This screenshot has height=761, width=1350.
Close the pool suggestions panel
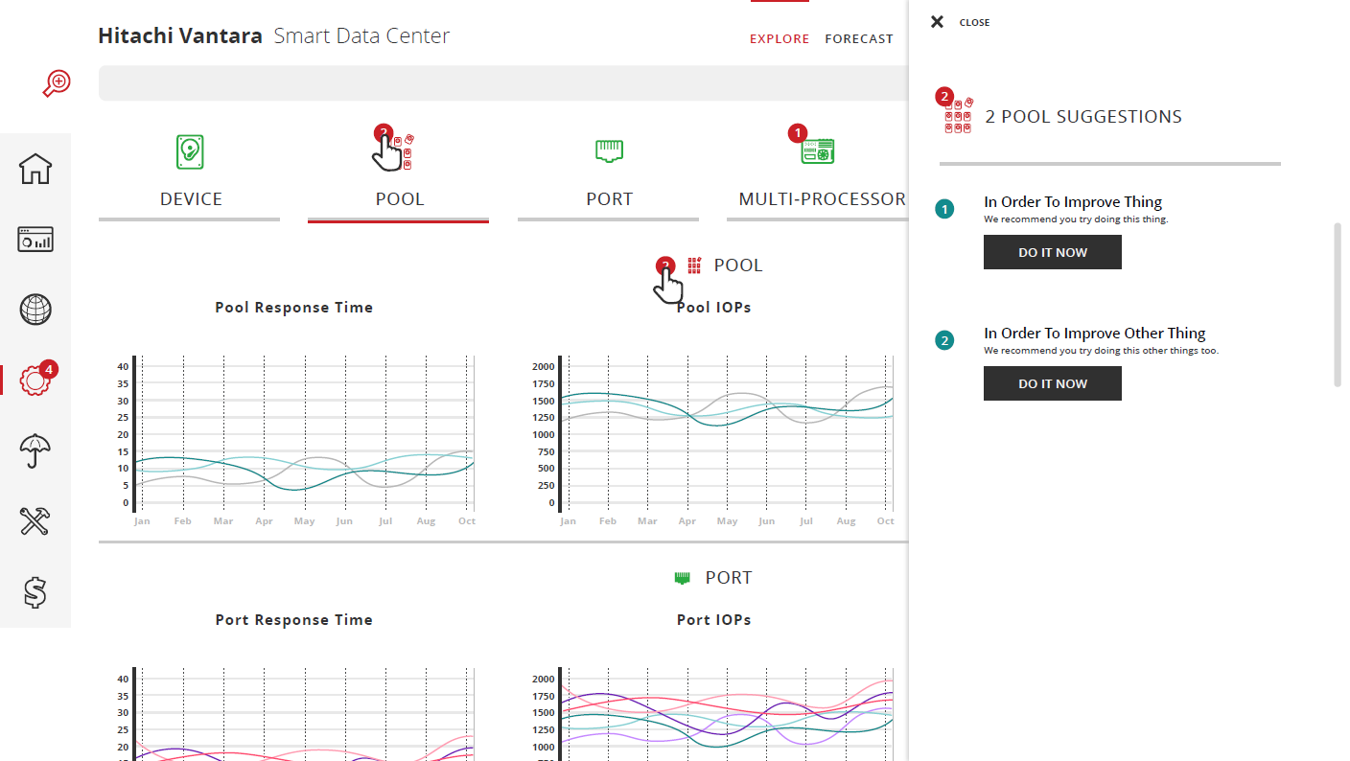[x=960, y=22]
